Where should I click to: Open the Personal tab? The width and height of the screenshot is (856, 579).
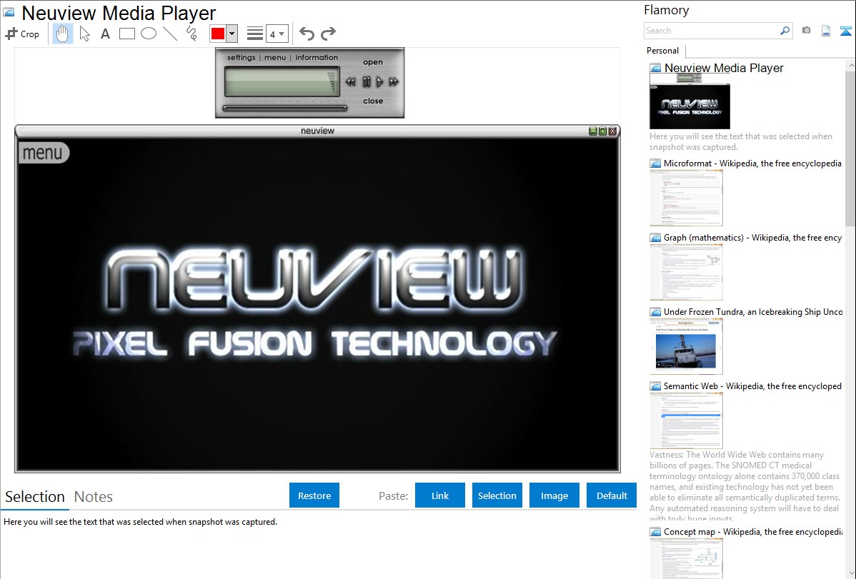coord(662,51)
